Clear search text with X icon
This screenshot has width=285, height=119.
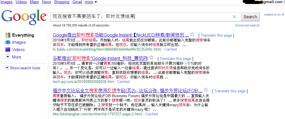coord(234,17)
